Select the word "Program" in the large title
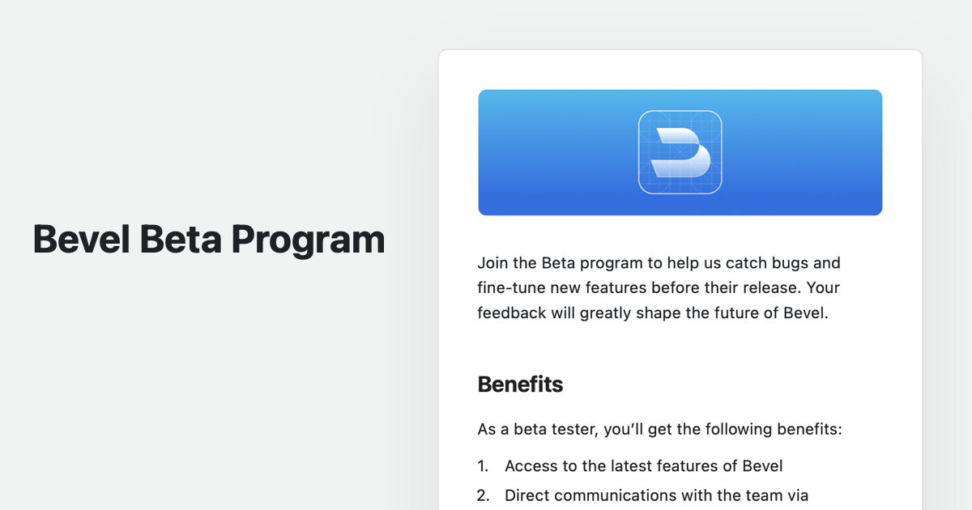The width and height of the screenshot is (972, 510). (x=308, y=241)
